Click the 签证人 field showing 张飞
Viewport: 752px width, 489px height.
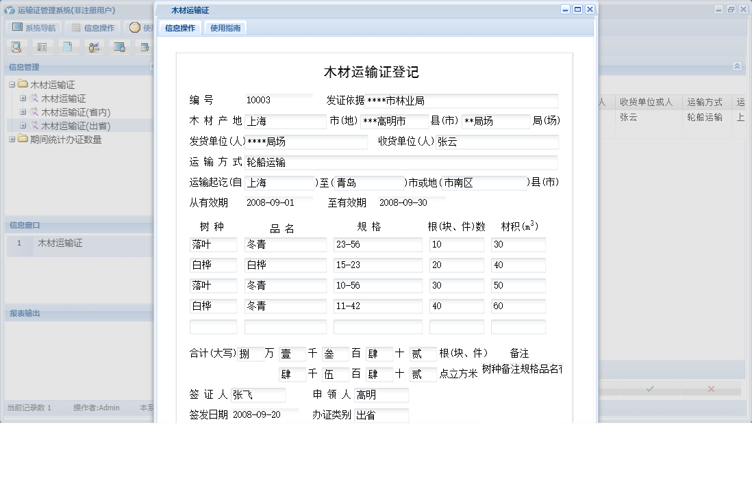(257, 395)
